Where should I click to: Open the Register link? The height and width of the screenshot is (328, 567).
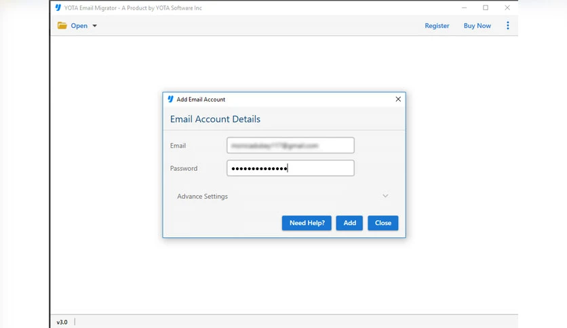(437, 26)
